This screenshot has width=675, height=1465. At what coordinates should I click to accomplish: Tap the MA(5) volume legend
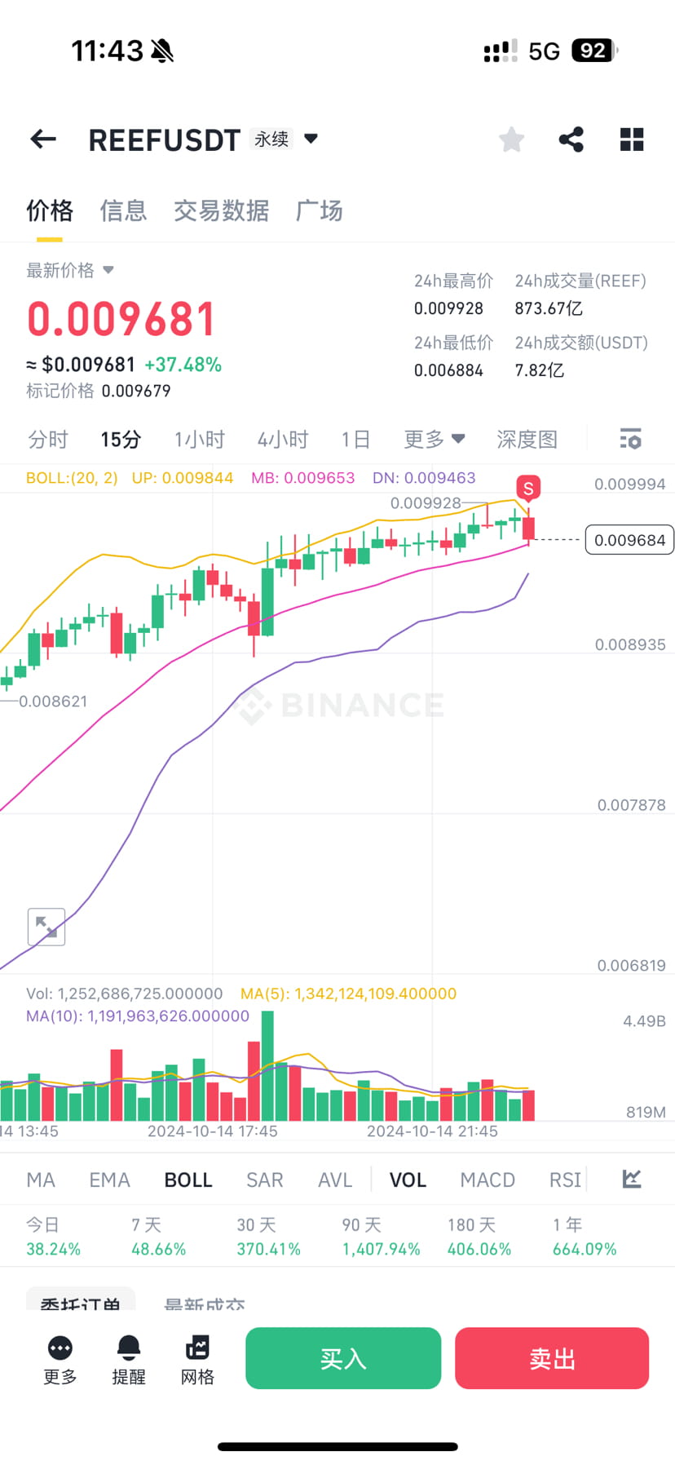pos(348,994)
